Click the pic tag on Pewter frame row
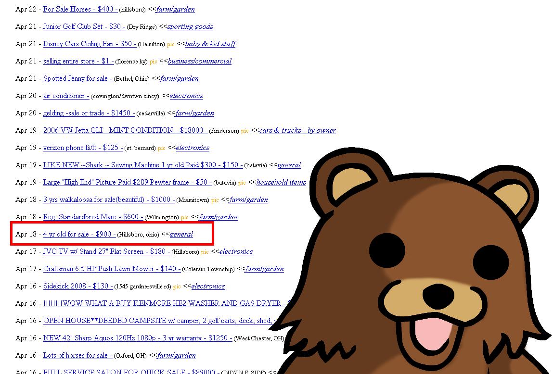 tap(242, 182)
